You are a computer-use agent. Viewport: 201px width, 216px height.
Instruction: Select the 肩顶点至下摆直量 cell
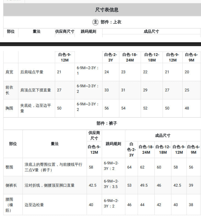pyautogui.click(x=36, y=90)
